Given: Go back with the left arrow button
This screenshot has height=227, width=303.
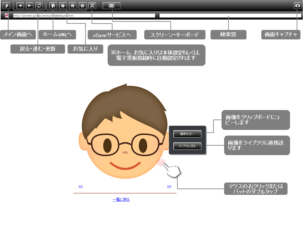Looking at the screenshot, I should 20,6.
